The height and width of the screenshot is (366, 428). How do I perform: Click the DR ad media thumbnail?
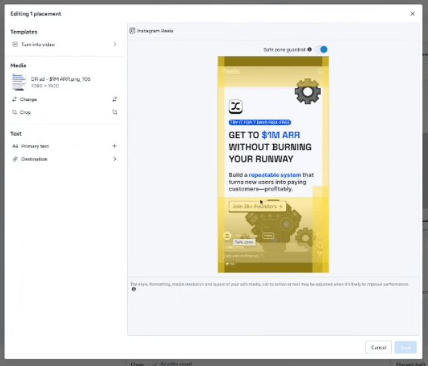tap(19, 82)
